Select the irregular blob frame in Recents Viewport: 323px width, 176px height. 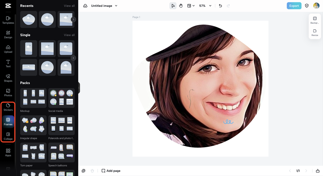29,19
